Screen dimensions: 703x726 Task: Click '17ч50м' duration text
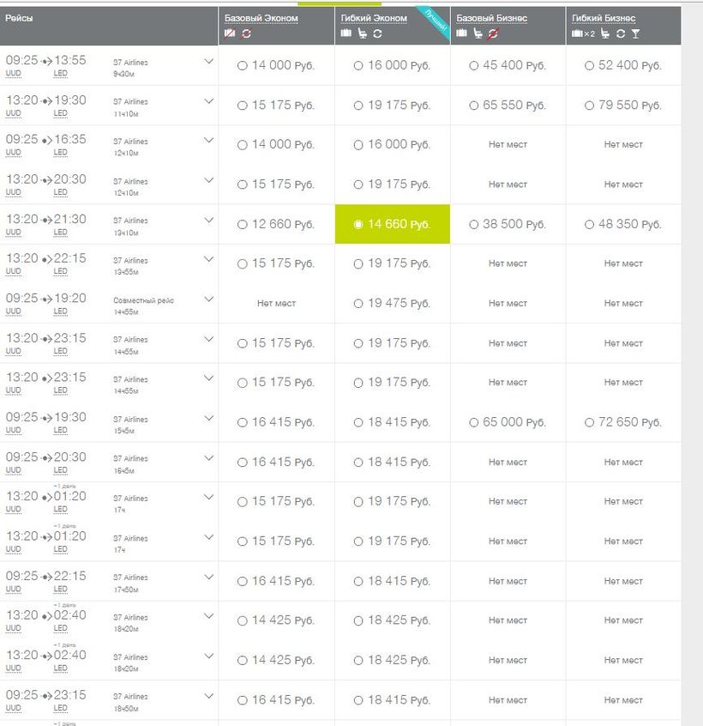coord(126,590)
